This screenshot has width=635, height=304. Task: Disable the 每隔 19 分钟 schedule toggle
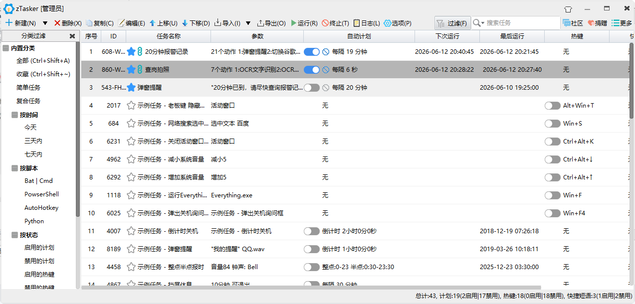pos(312,52)
